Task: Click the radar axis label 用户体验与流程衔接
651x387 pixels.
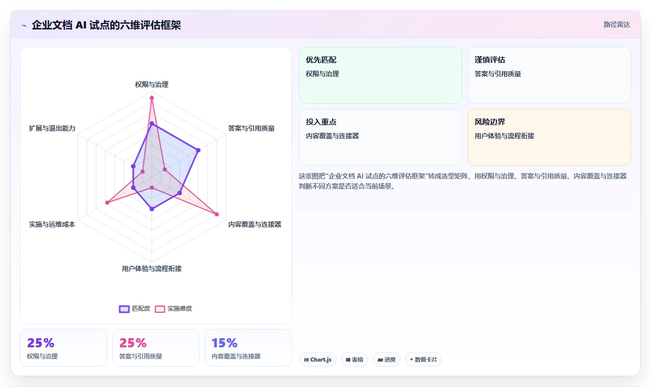Action: point(152,269)
